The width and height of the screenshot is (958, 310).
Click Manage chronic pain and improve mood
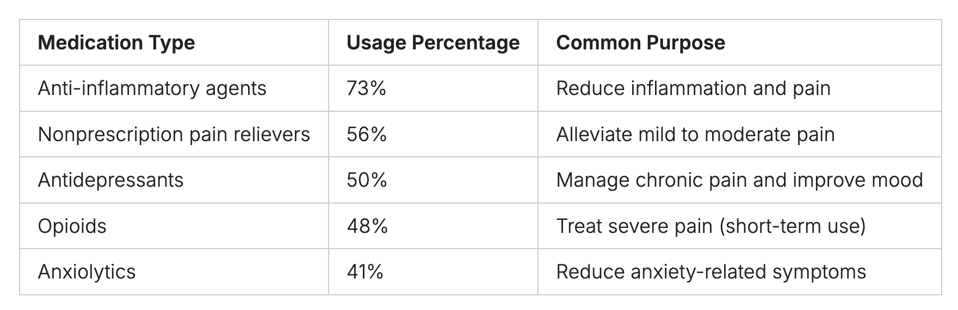739,180
